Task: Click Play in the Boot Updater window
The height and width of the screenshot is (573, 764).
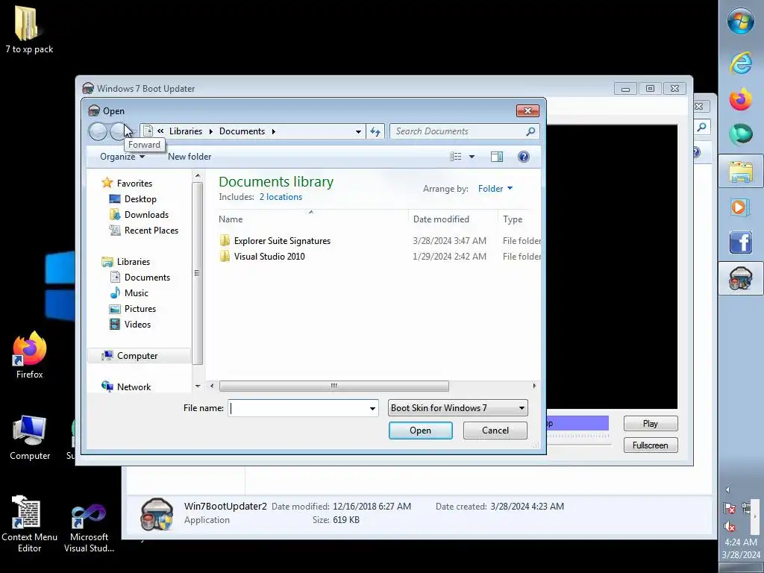Action: click(651, 424)
